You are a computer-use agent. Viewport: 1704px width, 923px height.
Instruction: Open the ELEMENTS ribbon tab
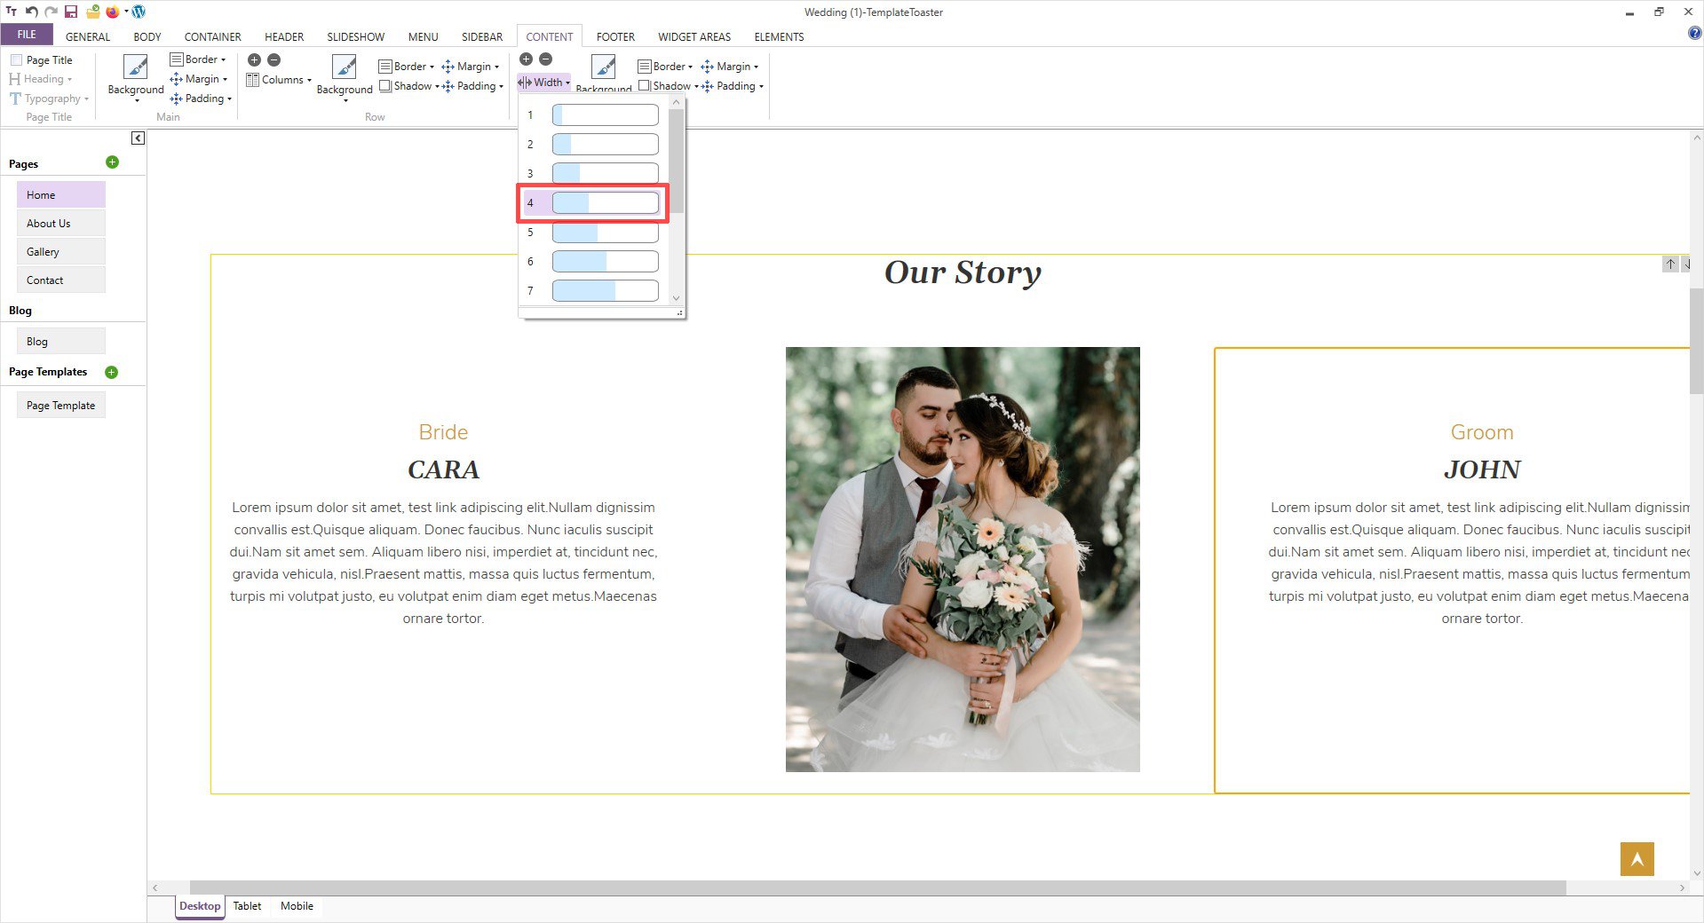click(779, 36)
